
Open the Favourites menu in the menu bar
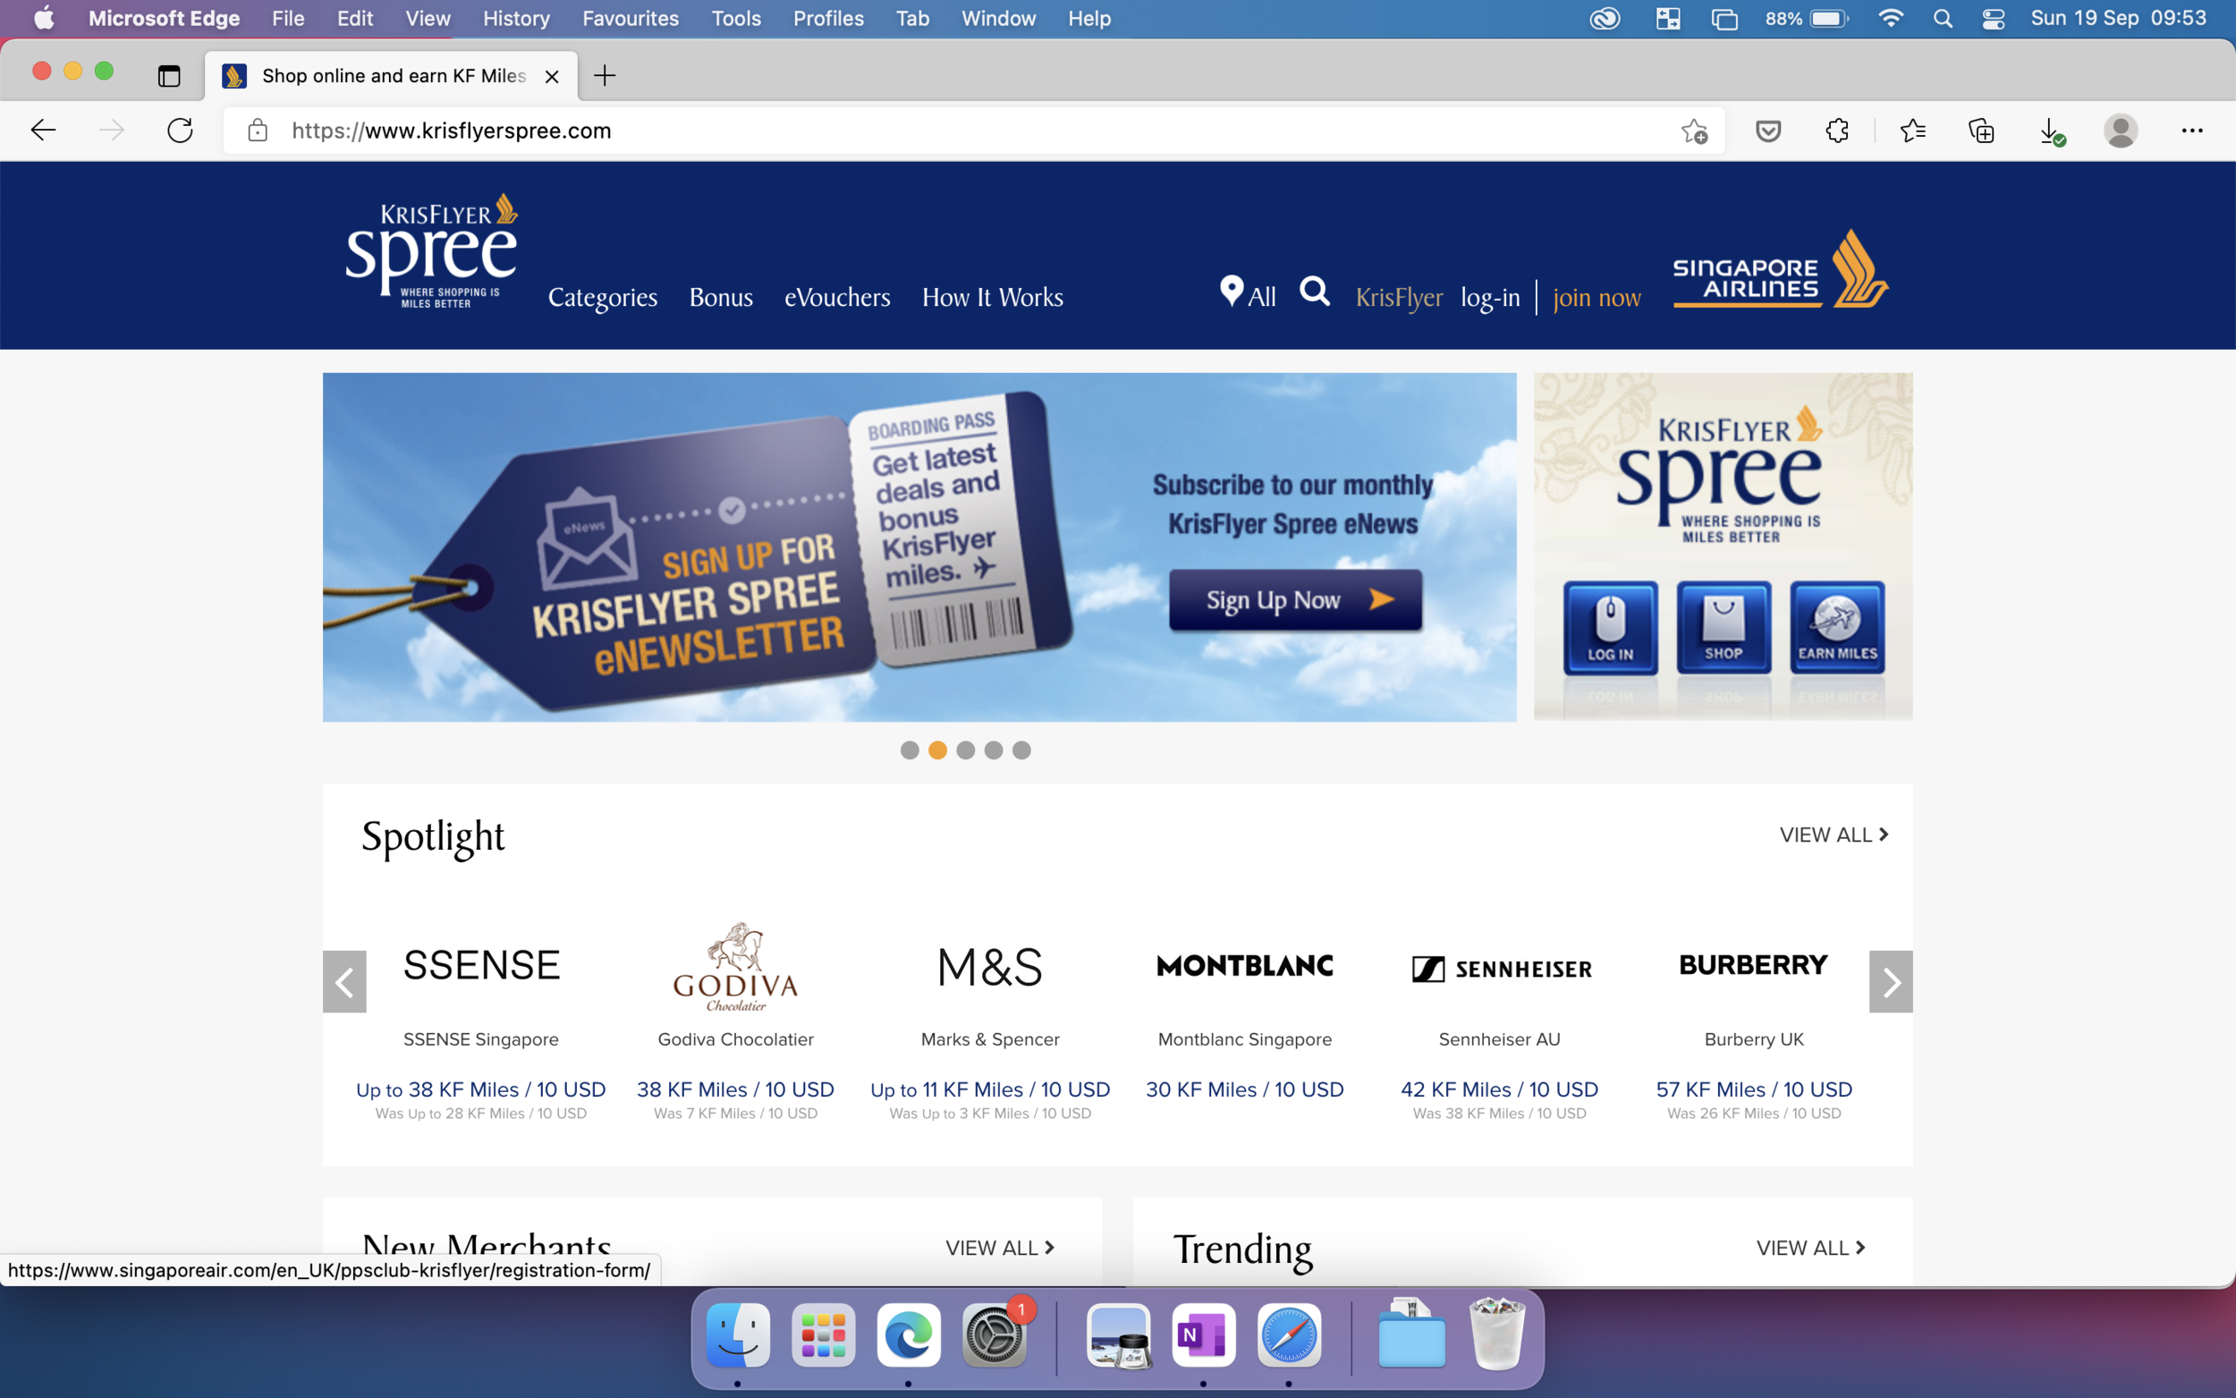(x=631, y=18)
